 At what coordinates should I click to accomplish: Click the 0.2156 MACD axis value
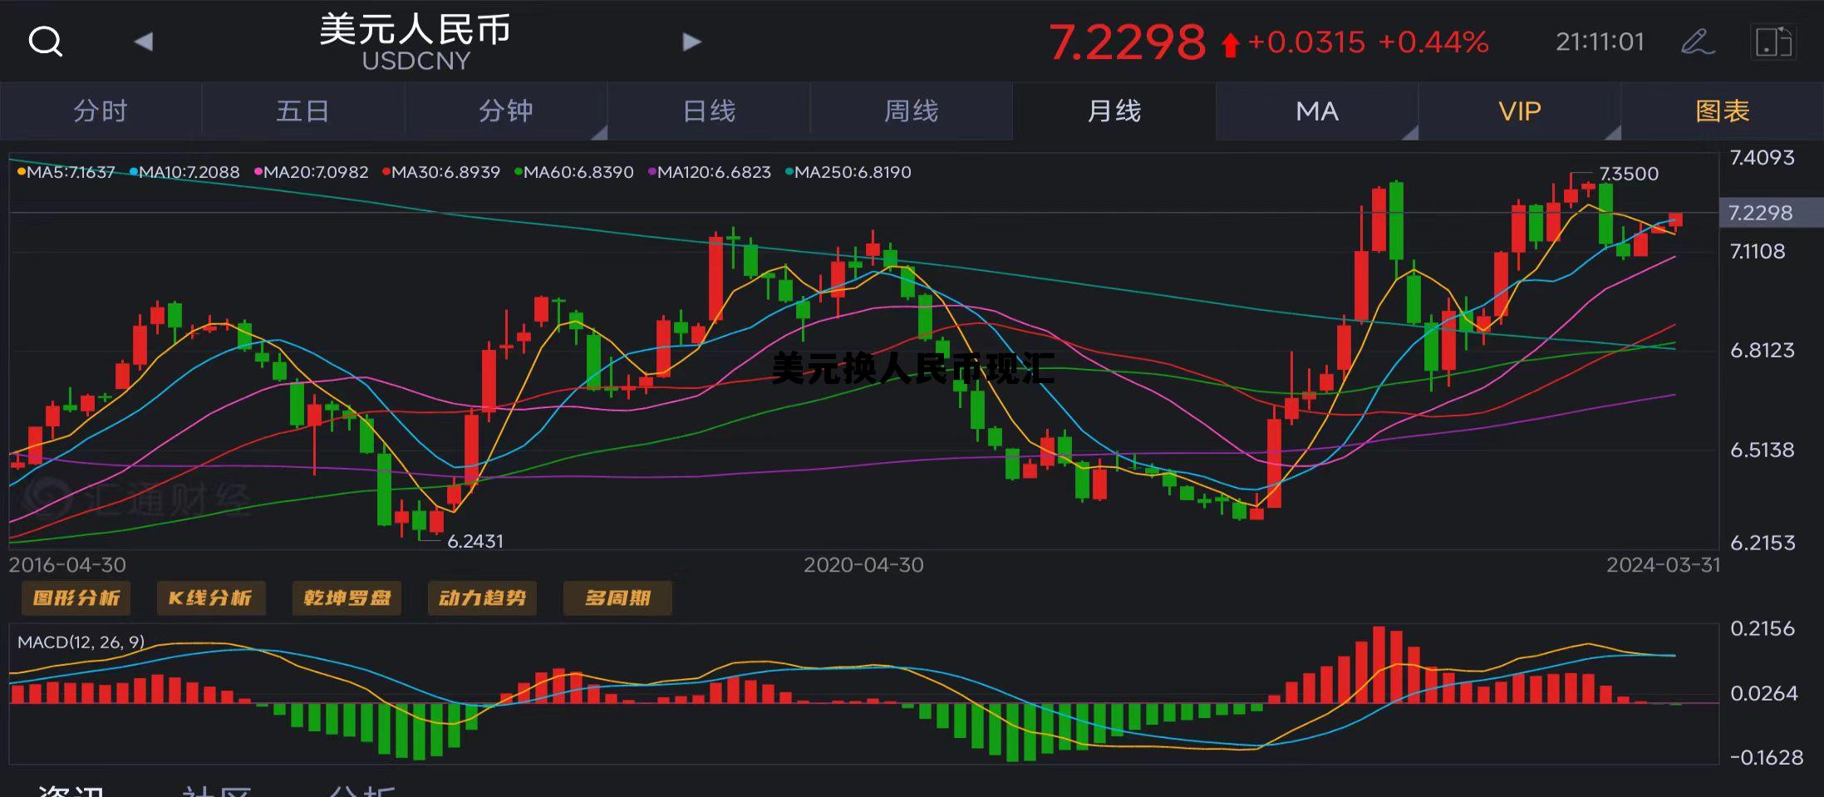pyautogui.click(x=1763, y=628)
